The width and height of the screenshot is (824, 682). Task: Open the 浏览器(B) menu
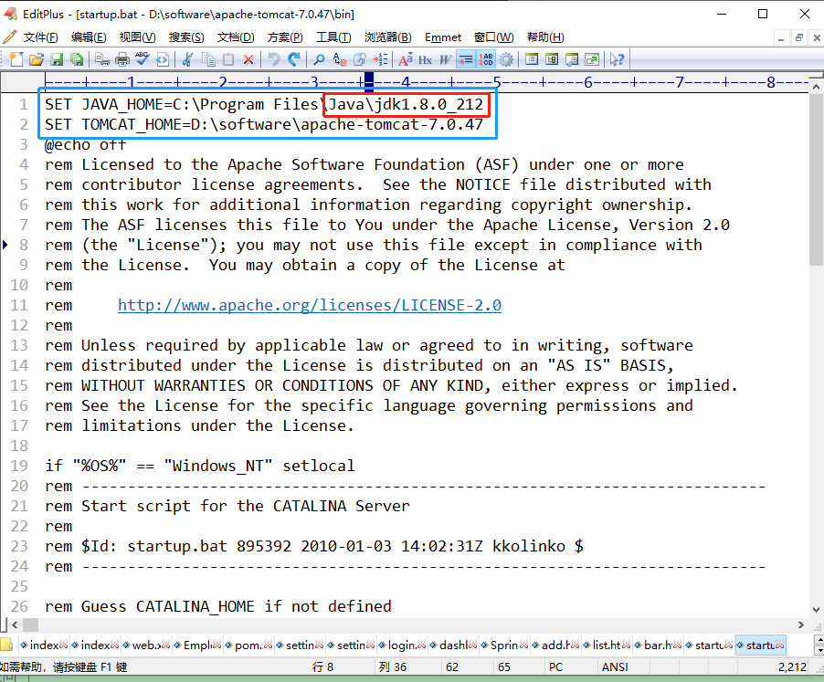pyautogui.click(x=388, y=37)
